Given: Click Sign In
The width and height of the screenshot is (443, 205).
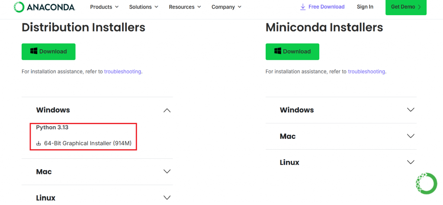Looking at the screenshot, I should (x=365, y=7).
